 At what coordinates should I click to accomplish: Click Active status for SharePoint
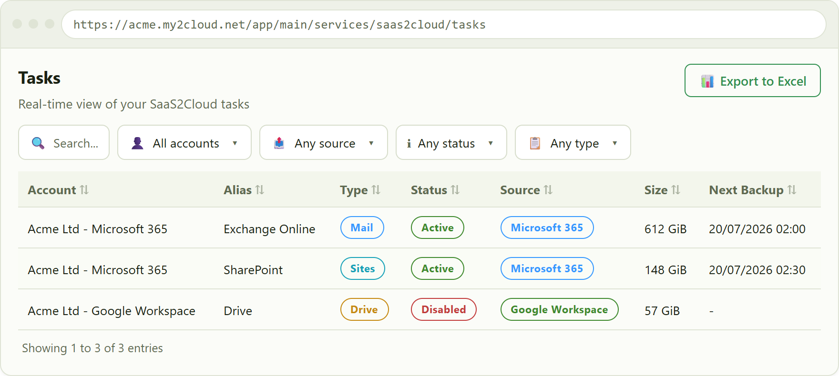(437, 268)
